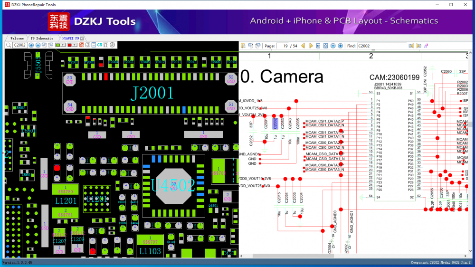The width and height of the screenshot is (475, 267).
Task: Click the red highlight color swatch
Action: pyautogui.click(x=69, y=45)
